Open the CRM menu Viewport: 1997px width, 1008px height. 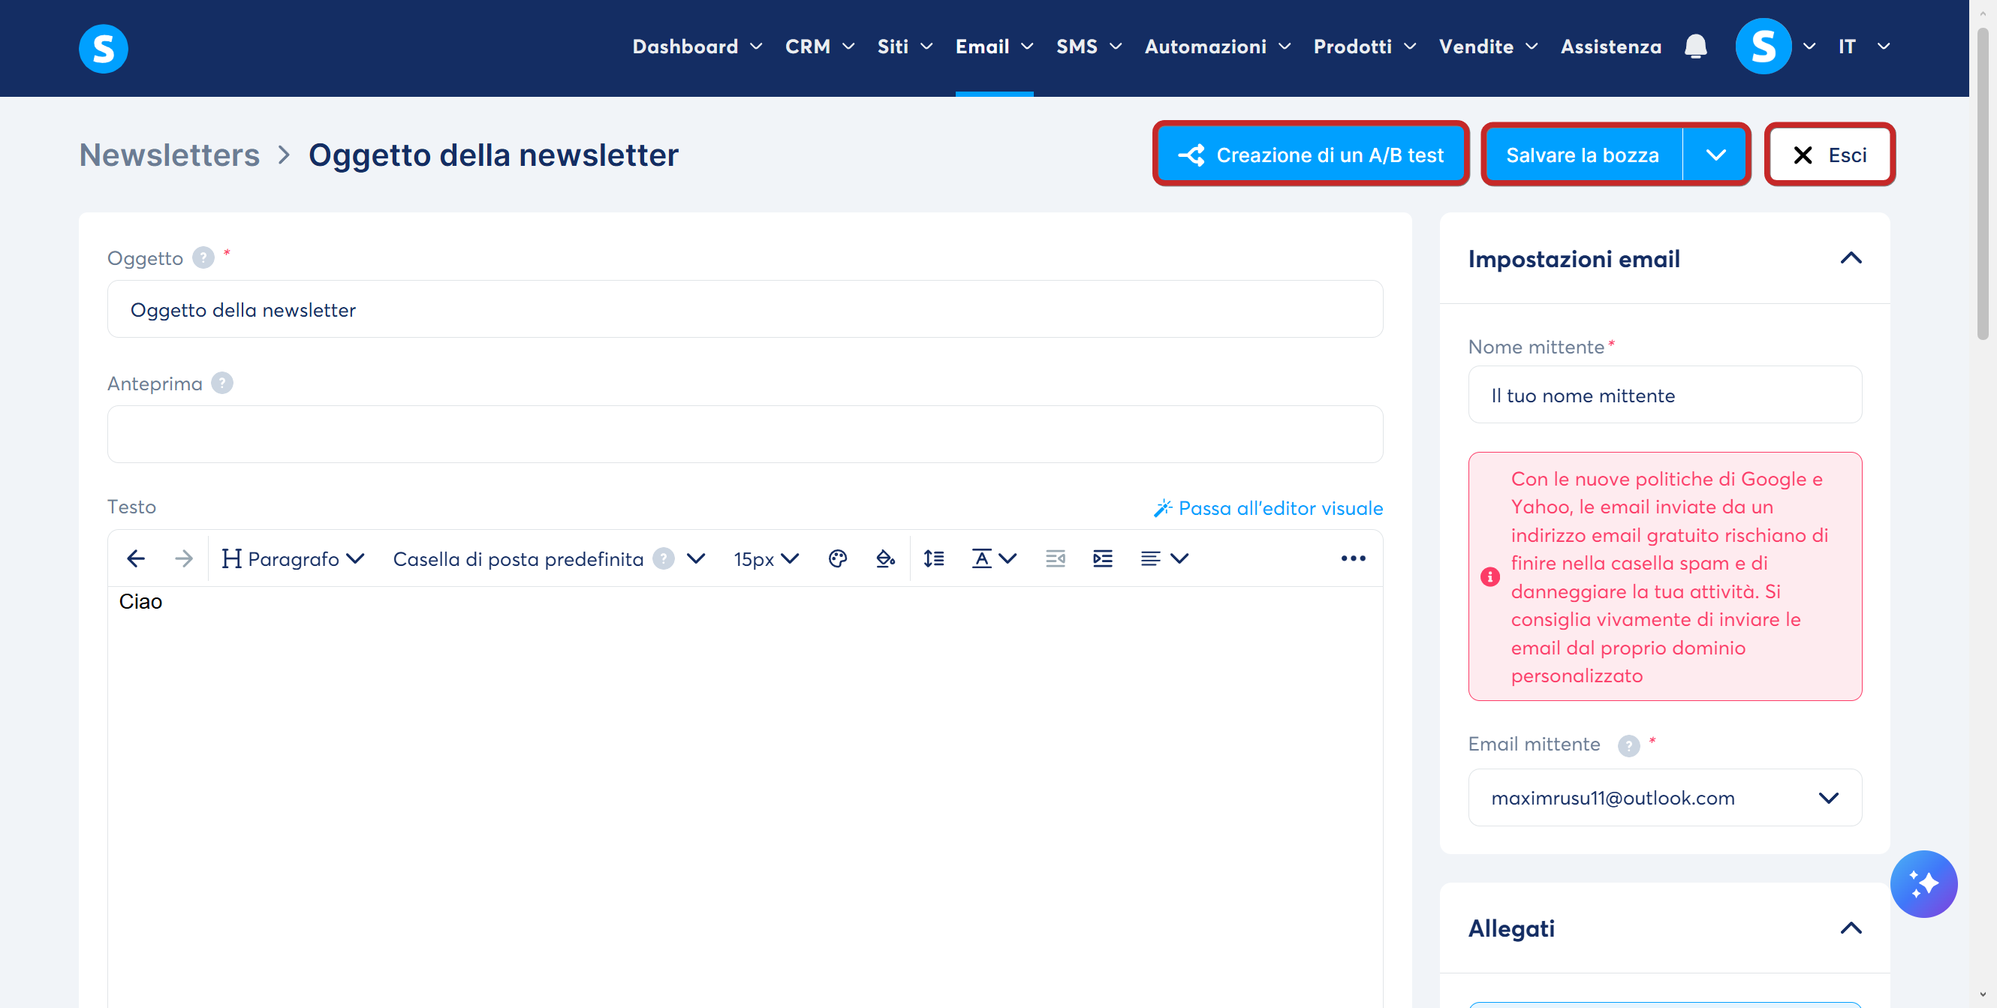coord(819,47)
